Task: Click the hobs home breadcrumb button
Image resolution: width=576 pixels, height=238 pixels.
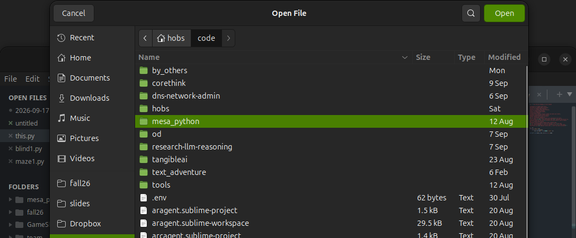Action: coord(171,38)
